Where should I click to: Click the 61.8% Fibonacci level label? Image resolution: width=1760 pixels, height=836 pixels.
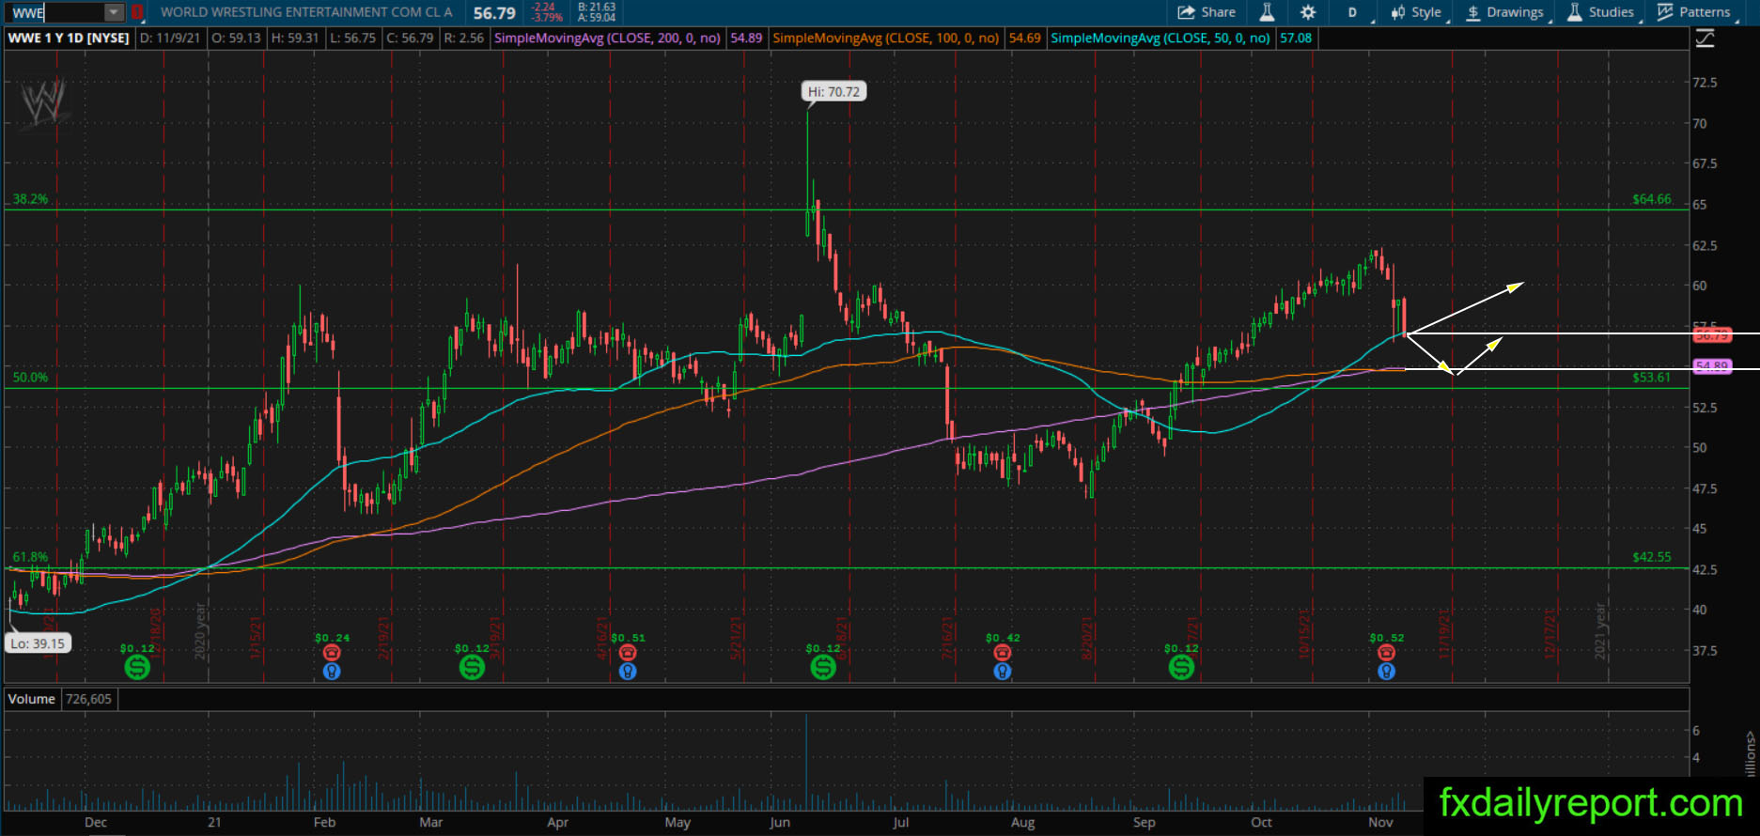click(x=30, y=557)
